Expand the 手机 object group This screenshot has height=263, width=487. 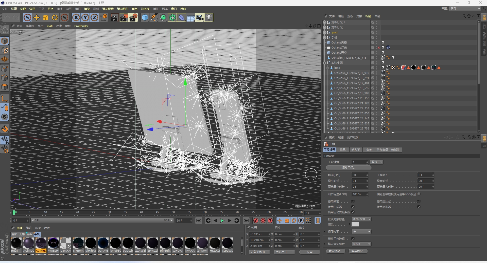pos(324,37)
